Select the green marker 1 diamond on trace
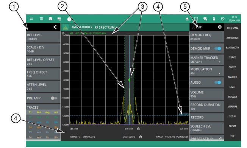Image resolution: width=247 pixels, height=148 pixels. tap(129, 80)
